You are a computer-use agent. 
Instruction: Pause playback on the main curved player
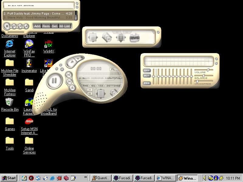pos(54,81)
